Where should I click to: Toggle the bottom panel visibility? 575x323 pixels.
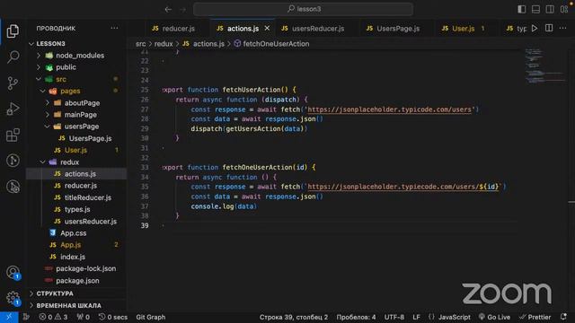click(535, 9)
